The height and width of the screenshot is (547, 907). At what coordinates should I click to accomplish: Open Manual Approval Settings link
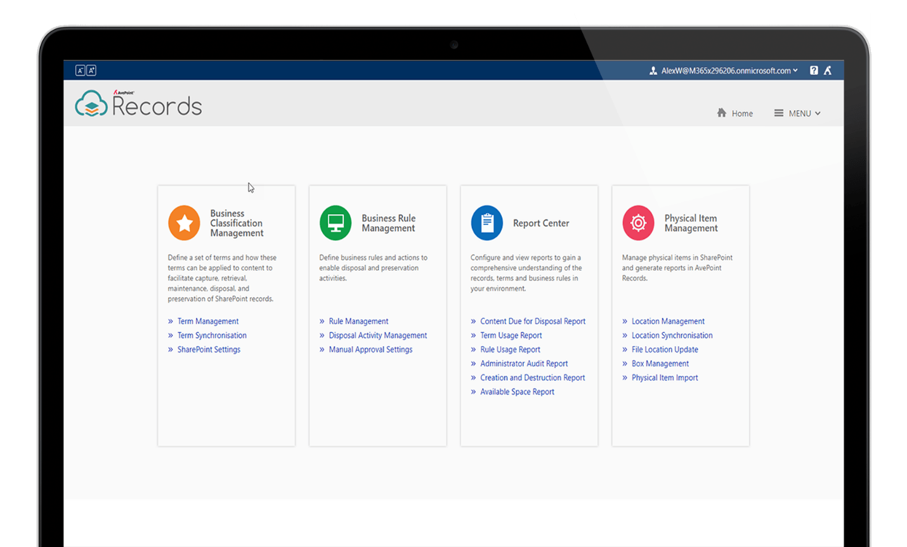click(370, 349)
